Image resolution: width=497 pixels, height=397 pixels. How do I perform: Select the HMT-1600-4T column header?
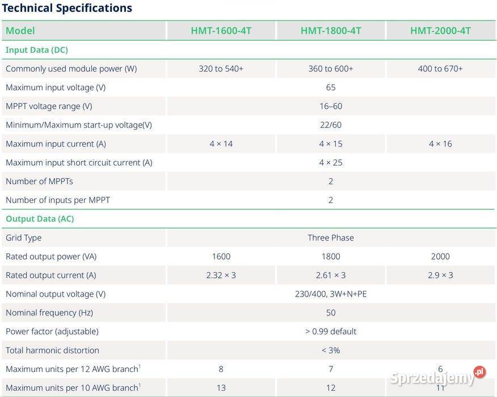pyautogui.click(x=221, y=31)
